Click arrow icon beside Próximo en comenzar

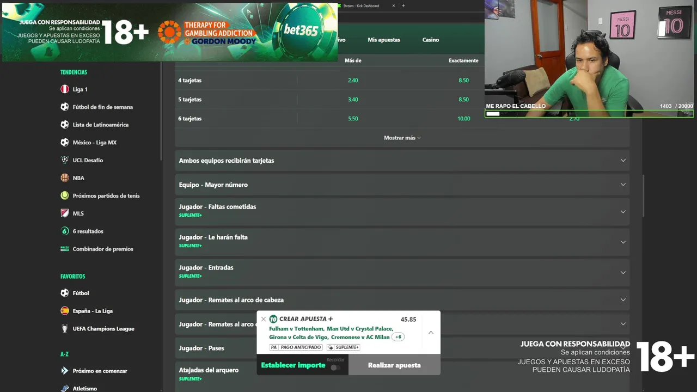[65, 371]
